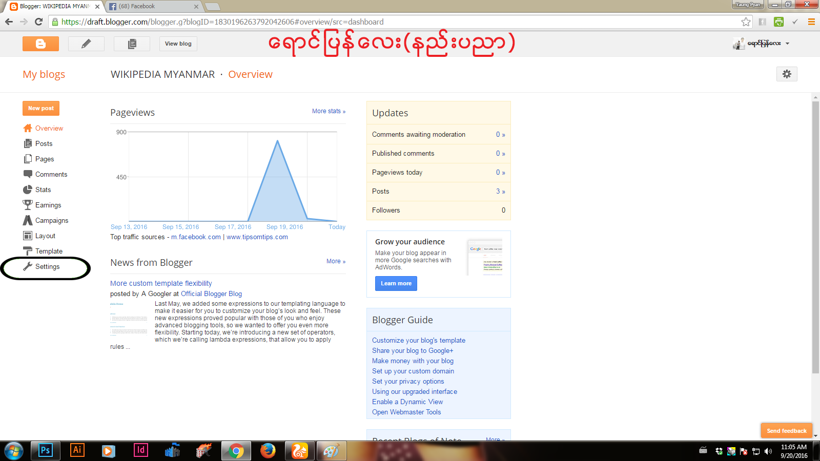Open Set up your custom domain guide
Screen dimensions: 820x461
point(413,371)
